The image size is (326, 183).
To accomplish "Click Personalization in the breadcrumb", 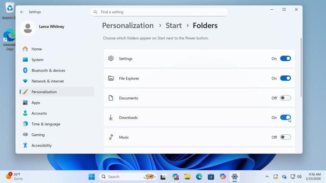I will pyautogui.click(x=128, y=26).
